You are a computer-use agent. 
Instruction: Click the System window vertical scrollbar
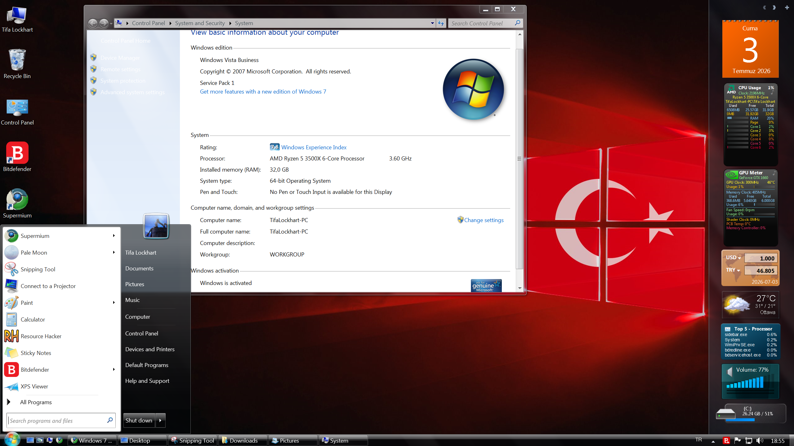(x=520, y=159)
